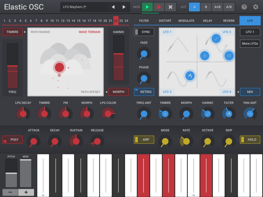The height and width of the screenshot is (197, 263).
Task: Select the noise waveform node in LFO pad
Action: pyautogui.click(x=205, y=56)
